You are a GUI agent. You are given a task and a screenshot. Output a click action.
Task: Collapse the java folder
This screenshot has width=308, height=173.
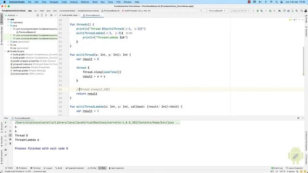pyautogui.click(x=8, y=25)
